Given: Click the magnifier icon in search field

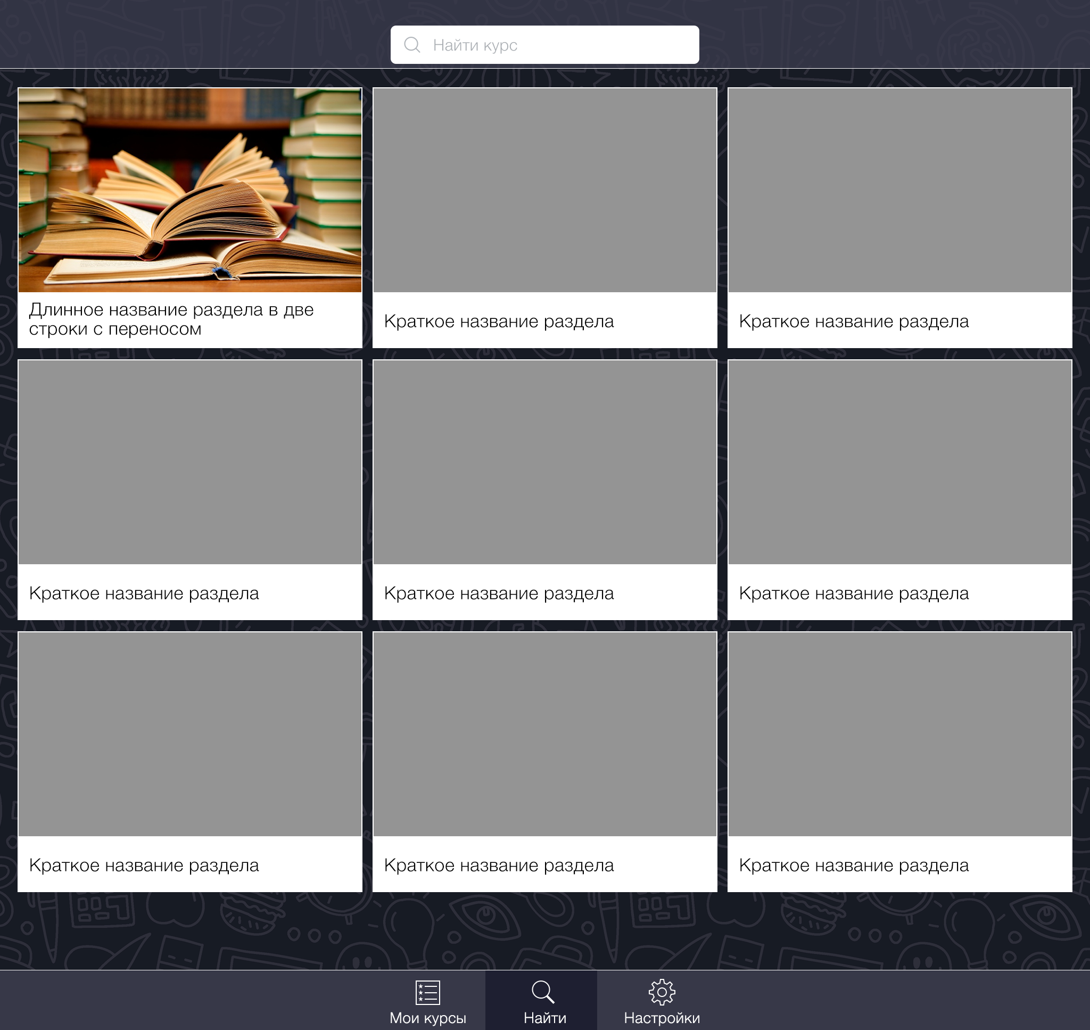Looking at the screenshot, I should tap(412, 45).
